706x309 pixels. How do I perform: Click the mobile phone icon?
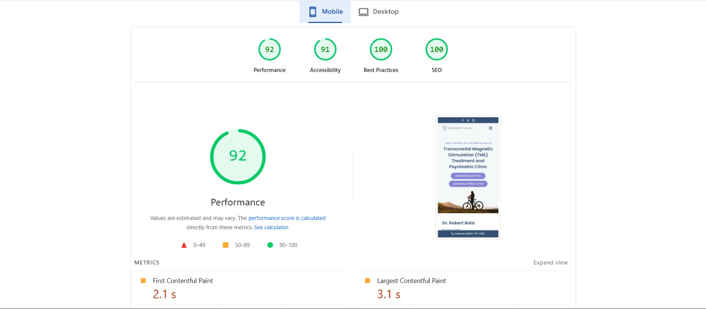coord(313,11)
